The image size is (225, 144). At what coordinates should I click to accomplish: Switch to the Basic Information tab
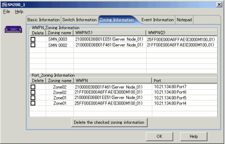[43, 20]
